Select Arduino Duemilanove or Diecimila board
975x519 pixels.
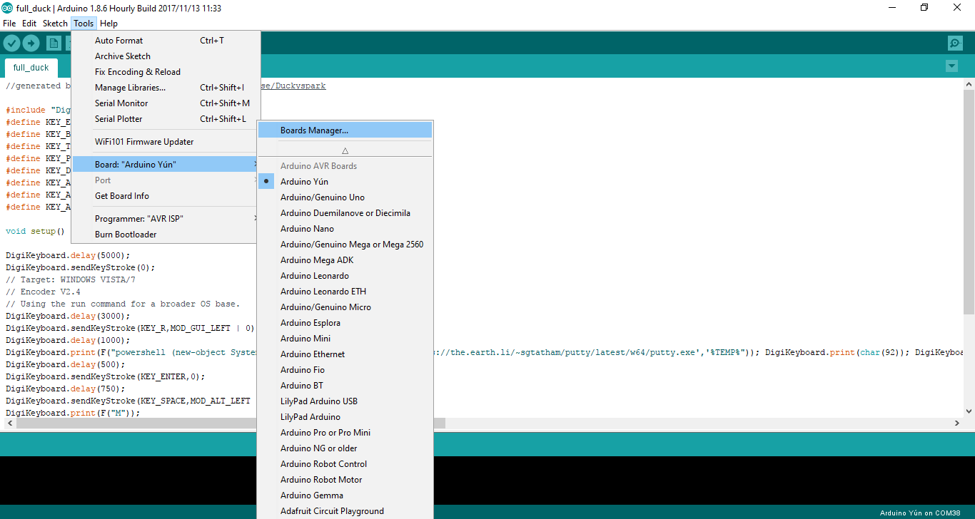(345, 213)
